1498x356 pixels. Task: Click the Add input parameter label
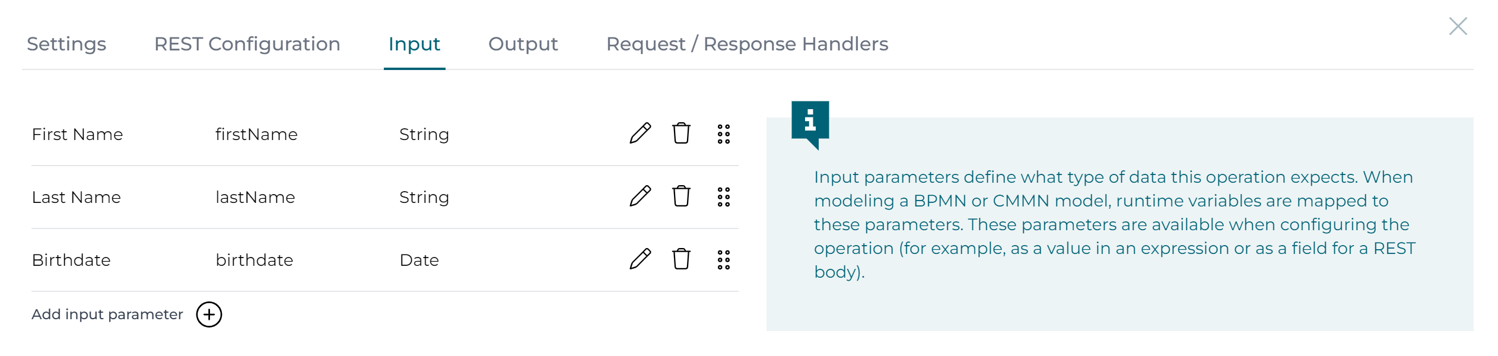tap(107, 314)
